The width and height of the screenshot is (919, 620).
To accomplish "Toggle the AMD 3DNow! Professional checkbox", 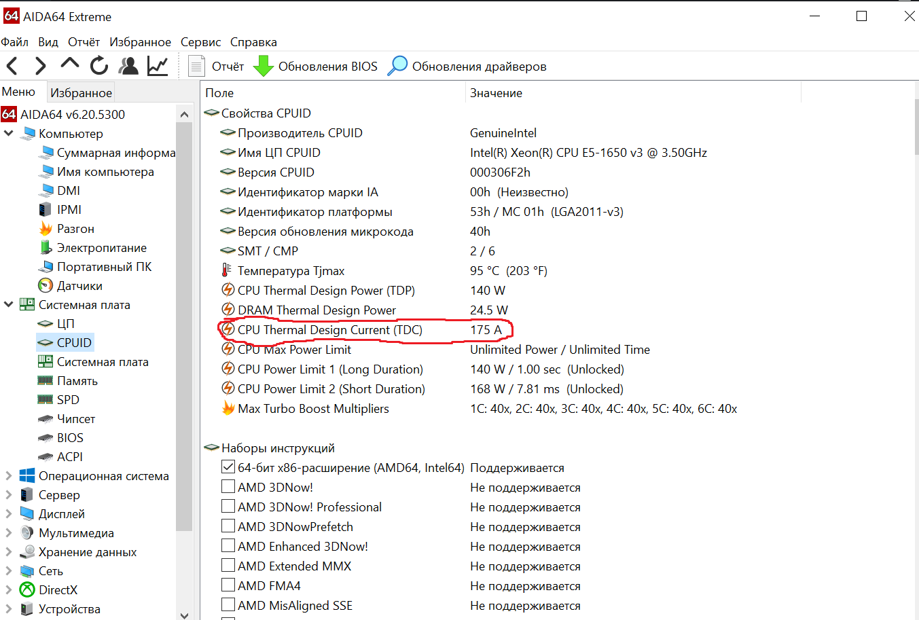I will (228, 507).
